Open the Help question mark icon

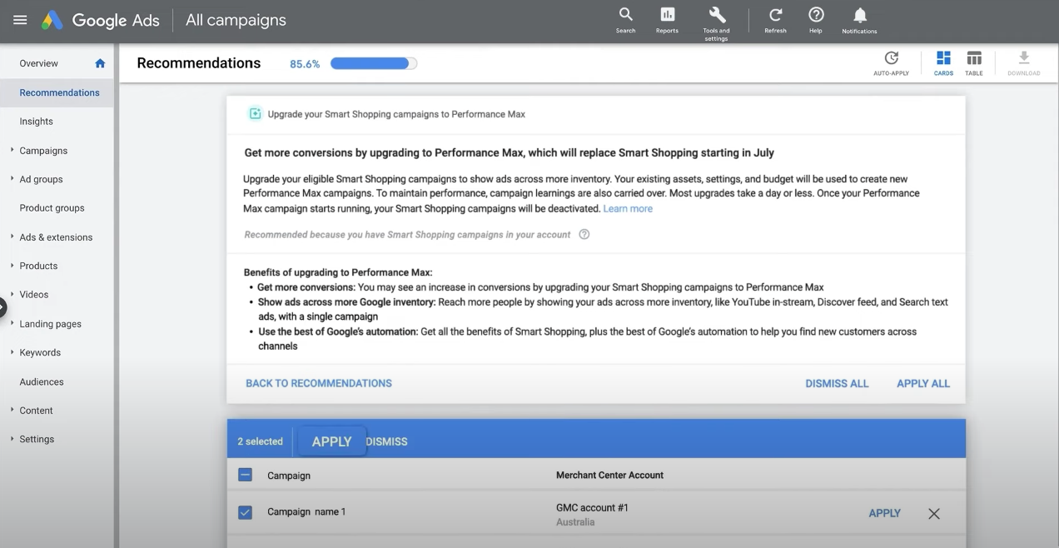pyautogui.click(x=816, y=21)
